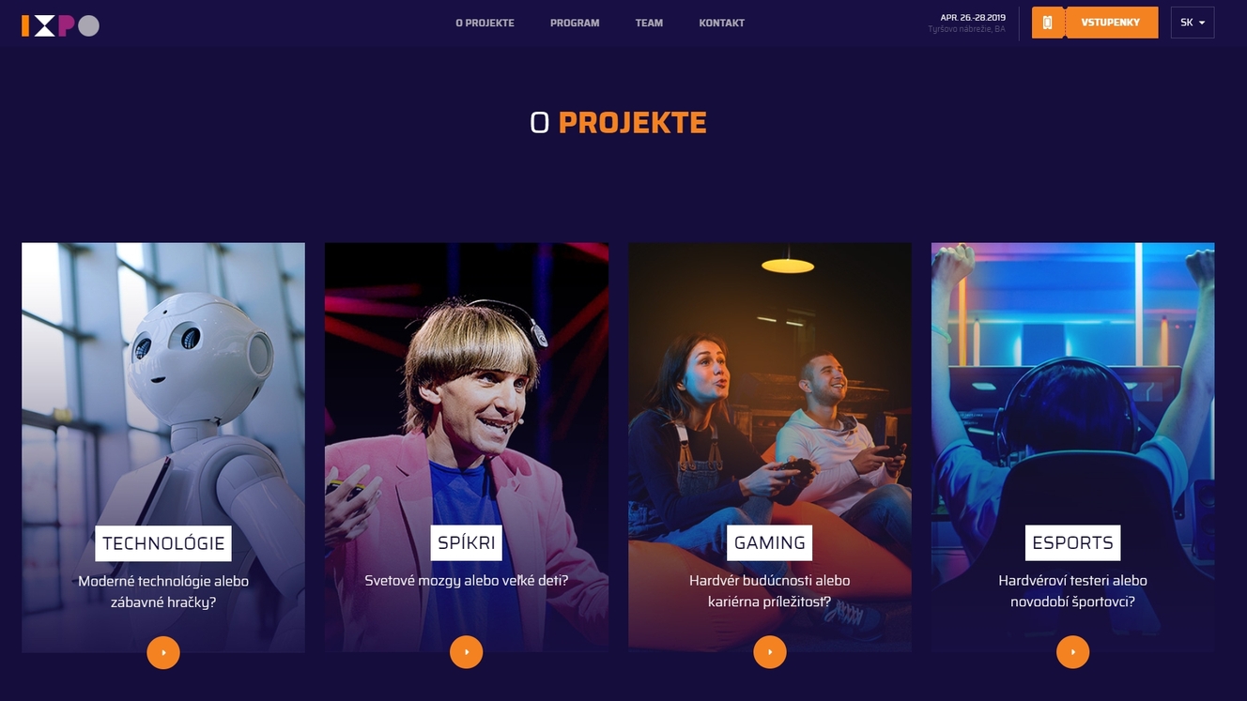Click the Esports label

(1072, 543)
